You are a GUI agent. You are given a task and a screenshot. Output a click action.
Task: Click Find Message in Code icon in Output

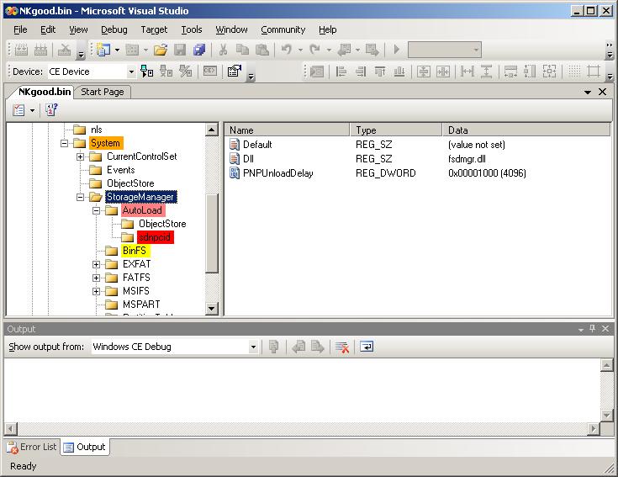273,347
